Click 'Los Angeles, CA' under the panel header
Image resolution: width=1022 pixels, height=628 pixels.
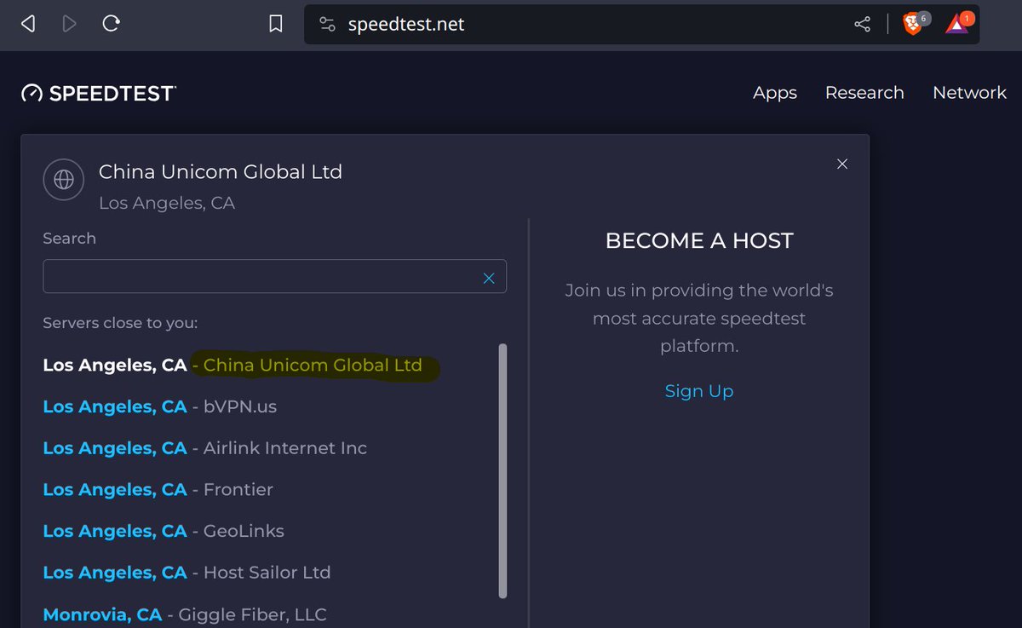click(x=167, y=203)
